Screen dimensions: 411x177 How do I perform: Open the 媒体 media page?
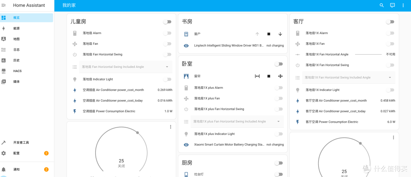point(27,82)
